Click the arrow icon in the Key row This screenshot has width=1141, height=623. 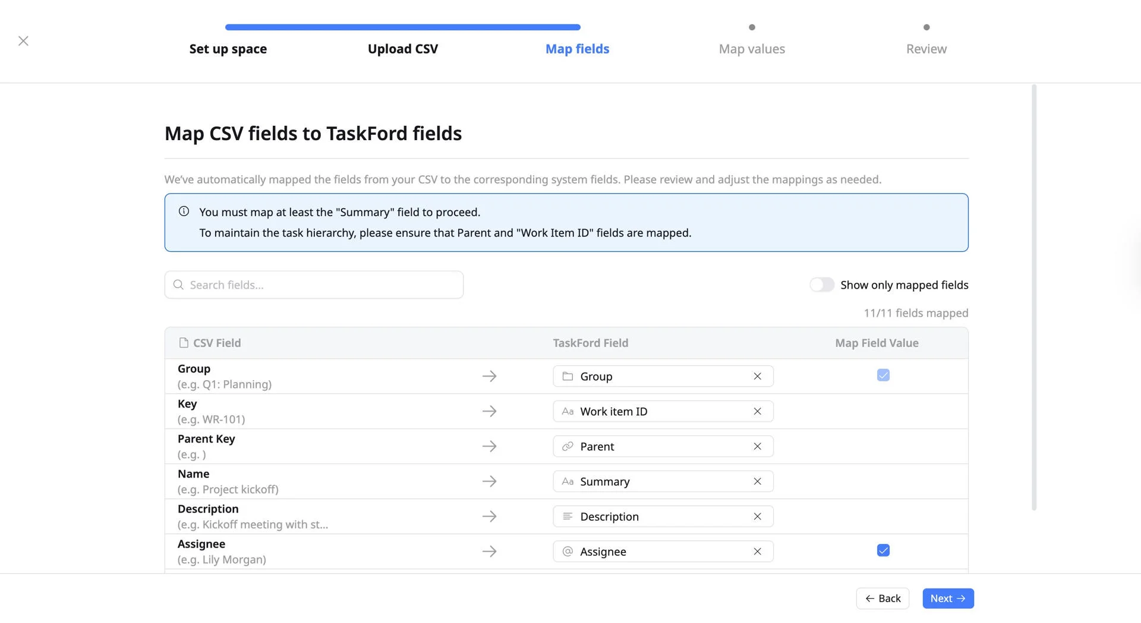point(489,412)
